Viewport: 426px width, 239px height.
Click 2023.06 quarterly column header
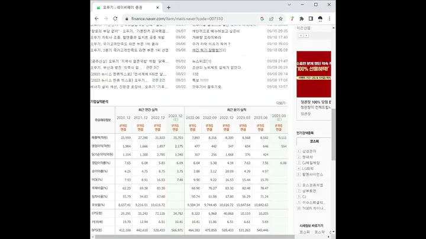pyautogui.click(x=260, y=118)
